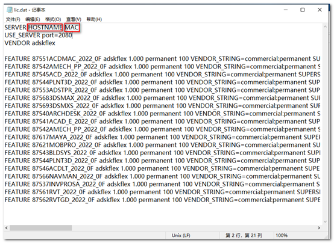The width and height of the screenshot is (334, 243).
Task: Click the HOSTNAME placeholder in SERVER line
Action: (45, 28)
